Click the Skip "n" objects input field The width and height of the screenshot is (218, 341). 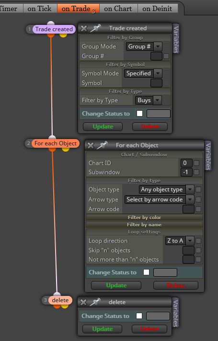click(188, 250)
